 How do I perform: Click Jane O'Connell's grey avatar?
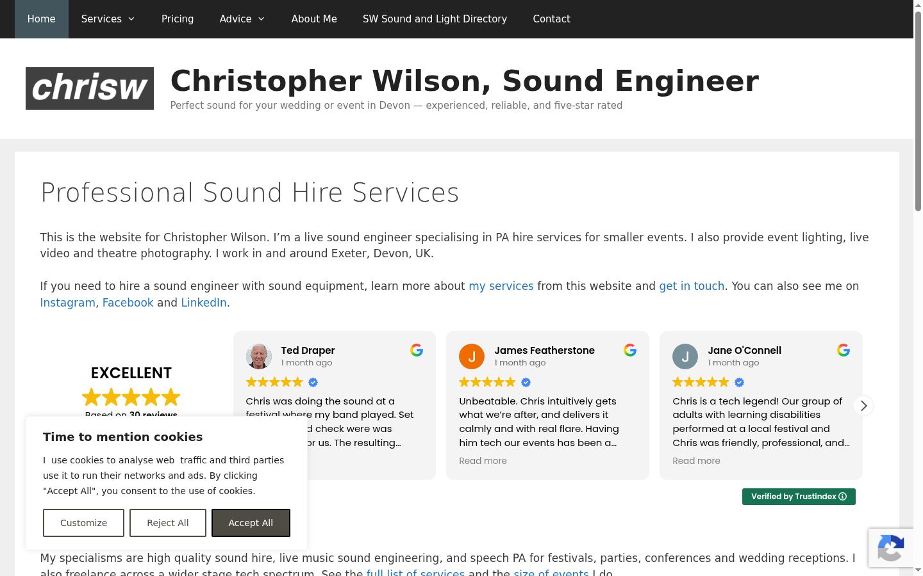[685, 356]
